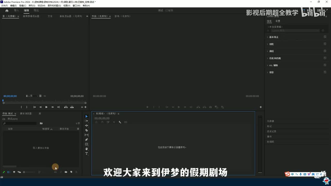
Task: Click New Item icon in Project panel
Action: click(71, 172)
